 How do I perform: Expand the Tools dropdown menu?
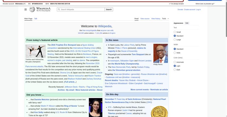[x=165, y=18]
